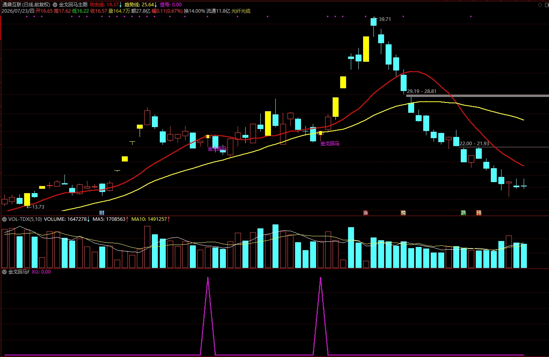Click the green 跌 event marker
The height and width of the screenshot is (357, 549).
463,213
